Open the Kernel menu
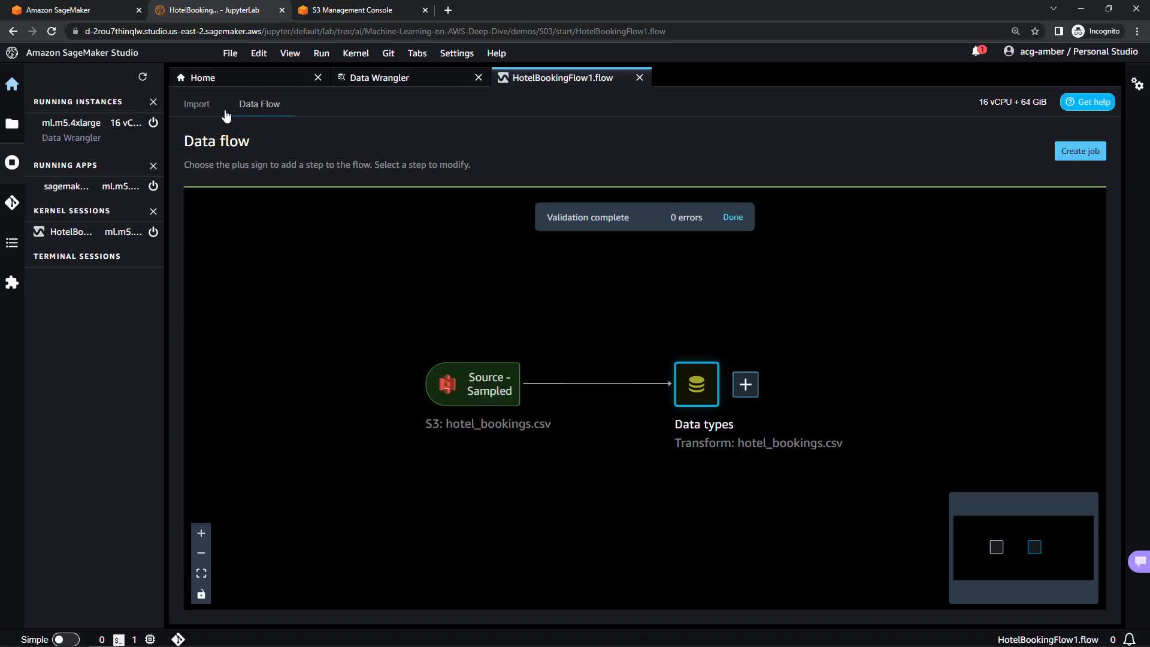This screenshot has width=1150, height=647. 355,53
